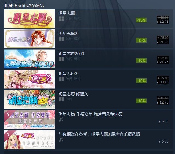Click the Windows icon under 明星志愿
The width and height of the screenshot is (175, 154).
(x=61, y=19)
